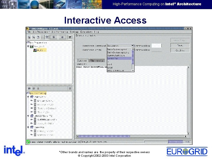Viewport: 212px width, 159px height.
Task: Click the outcome area's vertical scroll-up arrow
Action: [x=188, y=67]
